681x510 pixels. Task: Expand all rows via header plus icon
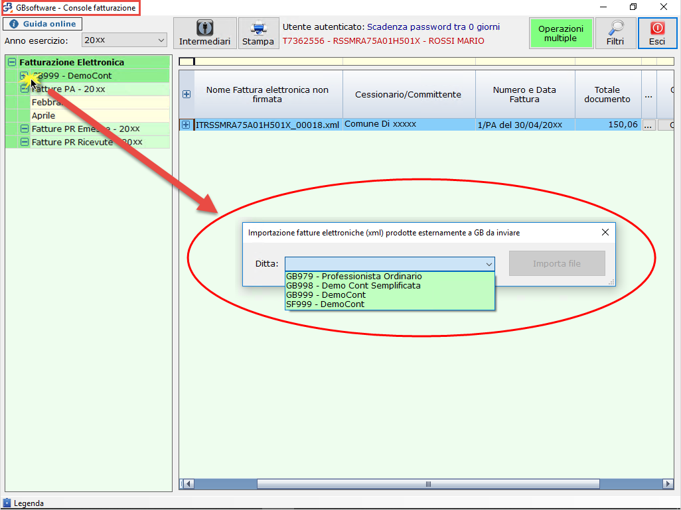click(187, 95)
